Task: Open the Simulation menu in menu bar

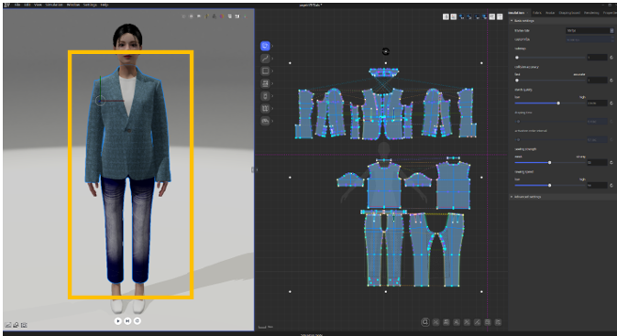Action: 54,5
